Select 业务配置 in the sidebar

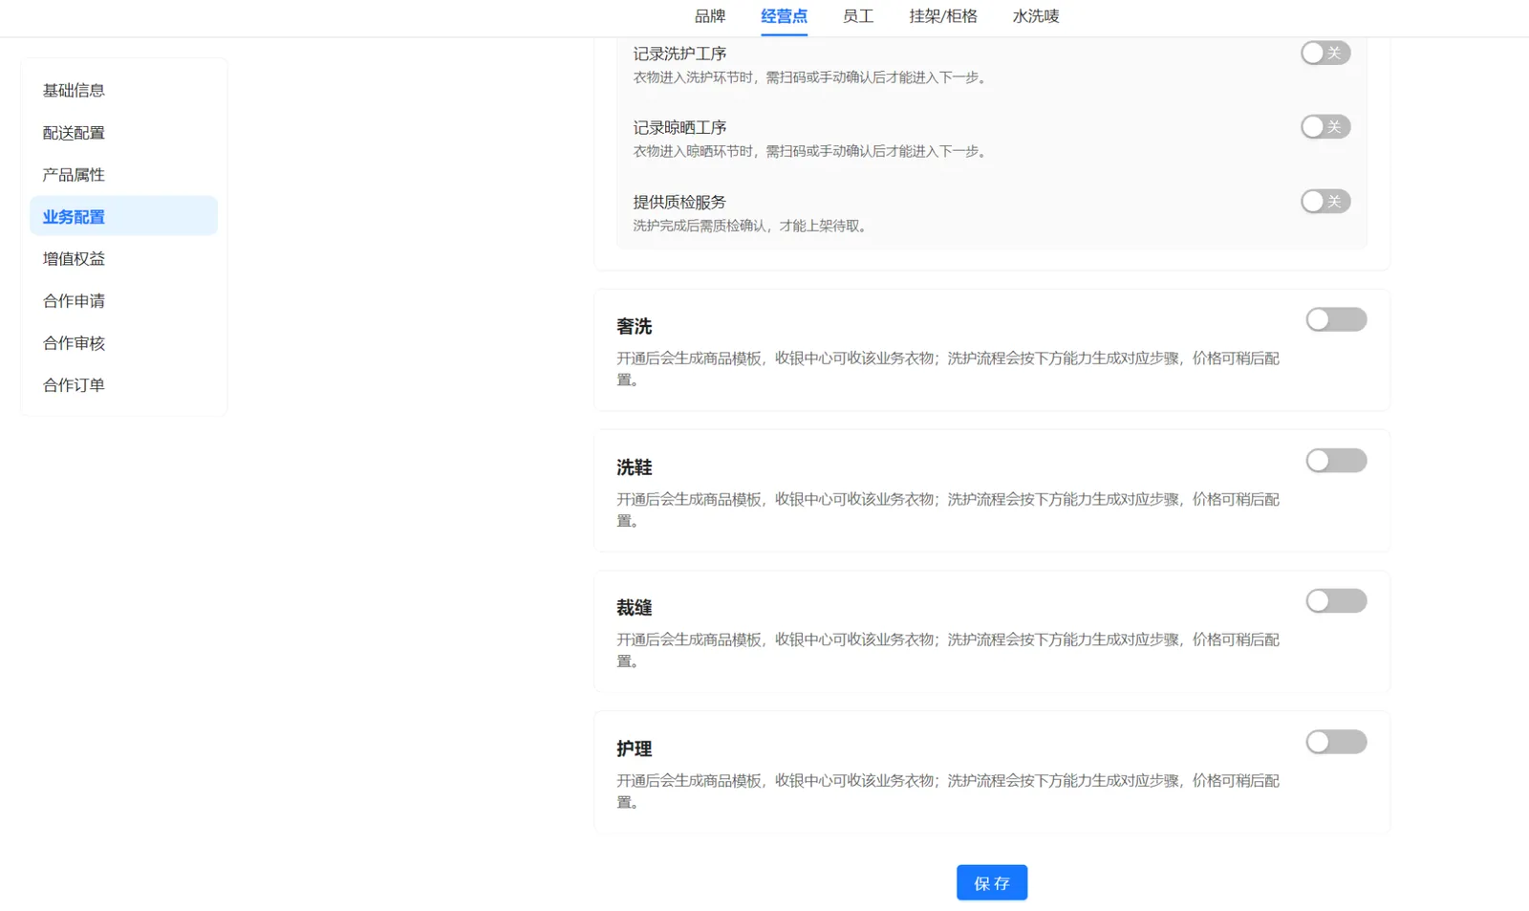pos(123,217)
